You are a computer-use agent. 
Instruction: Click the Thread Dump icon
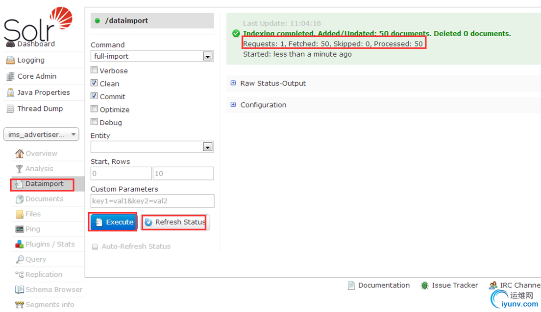[x=10, y=109]
